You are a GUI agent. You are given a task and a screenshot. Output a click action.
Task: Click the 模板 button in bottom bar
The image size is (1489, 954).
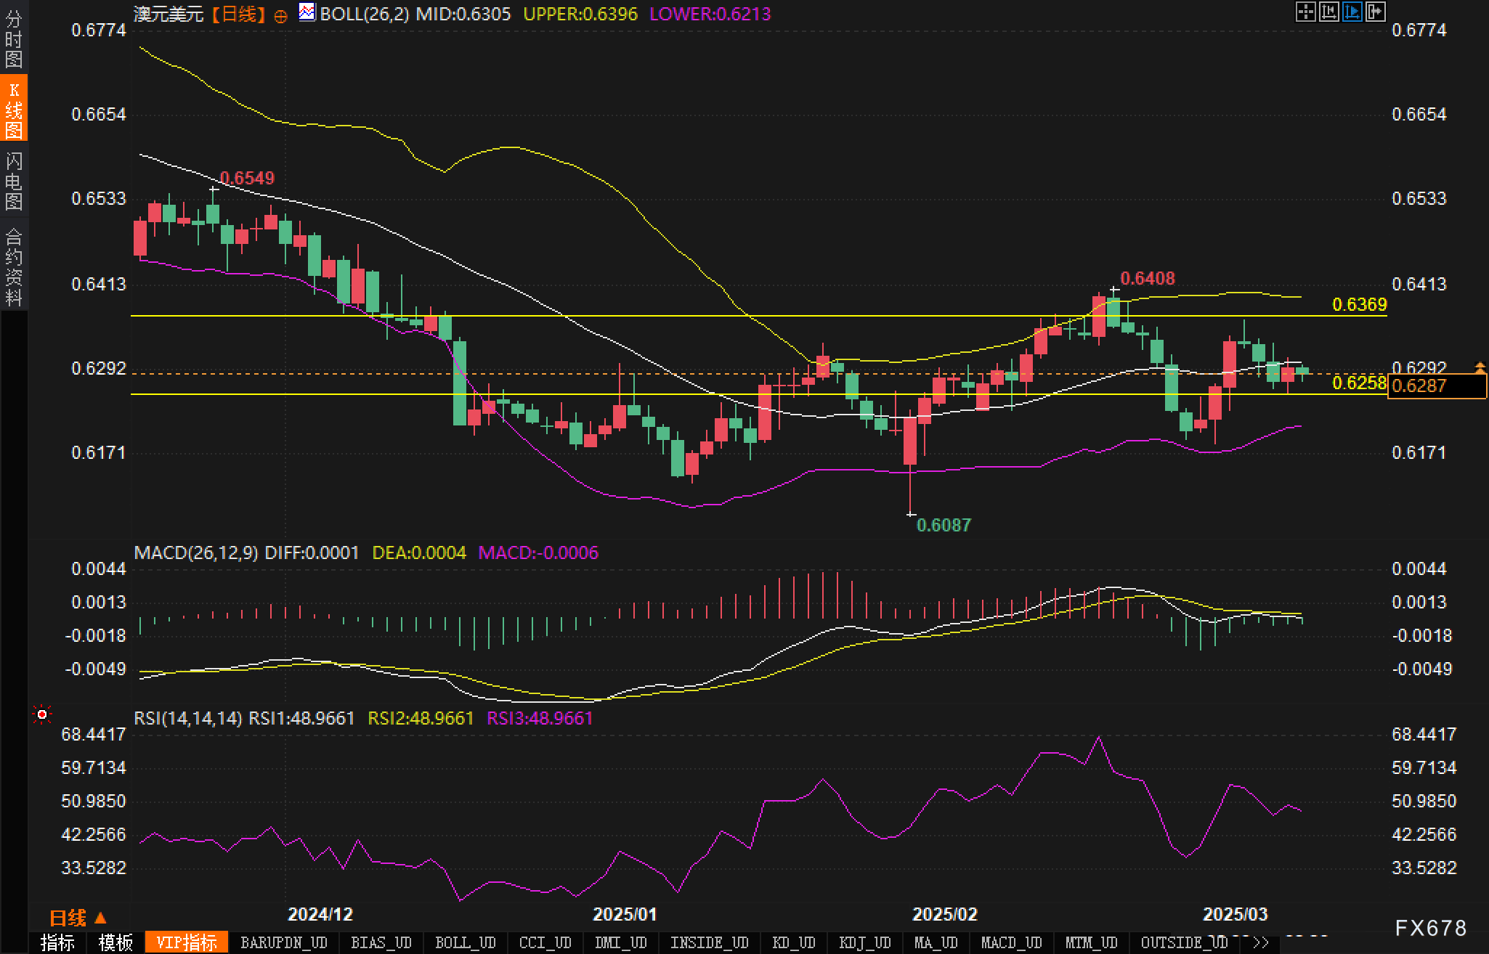(115, 942)
